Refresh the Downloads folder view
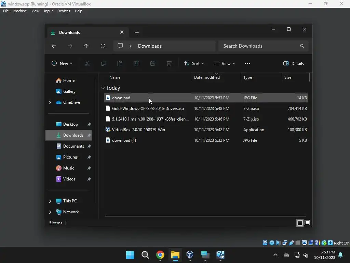350x263 pixels. 103,46
